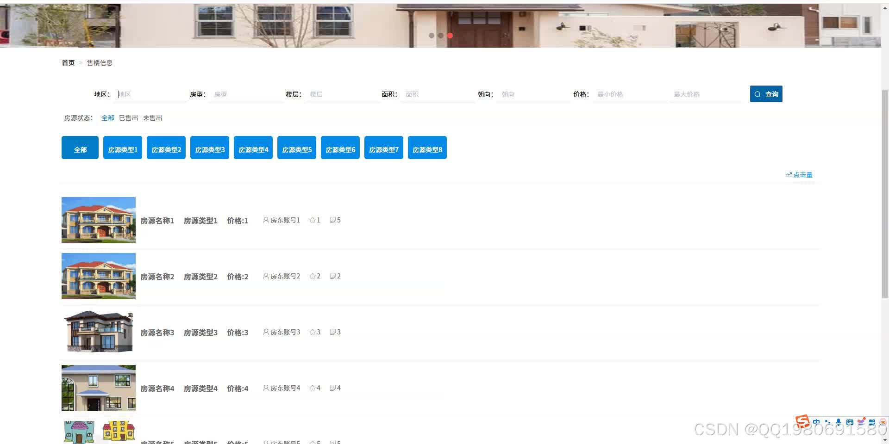
Task: Click the 查询 search button
Action: (x=766, y=94)
